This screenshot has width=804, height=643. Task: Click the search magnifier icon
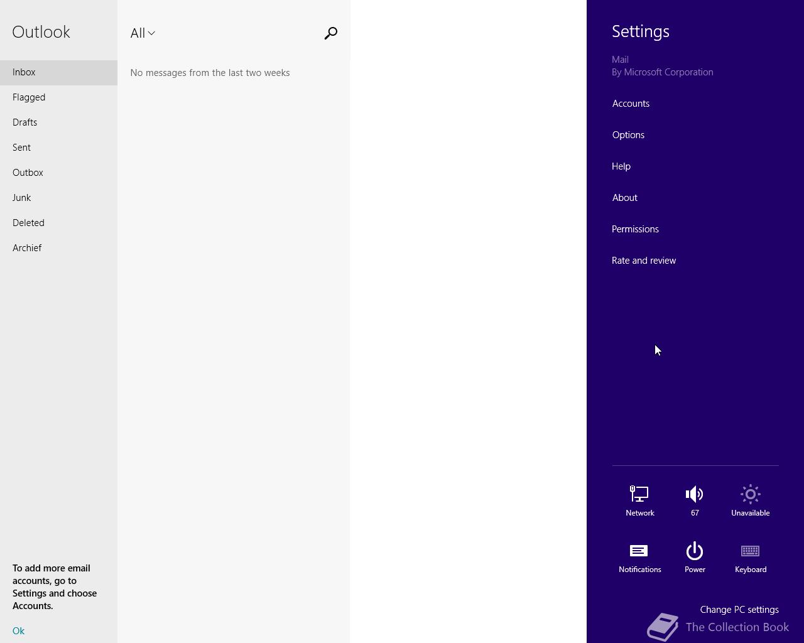point(331,33)
